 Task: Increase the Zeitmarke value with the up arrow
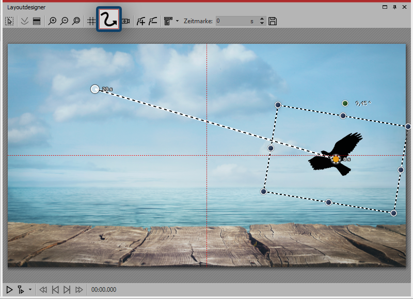click(262, 19)
